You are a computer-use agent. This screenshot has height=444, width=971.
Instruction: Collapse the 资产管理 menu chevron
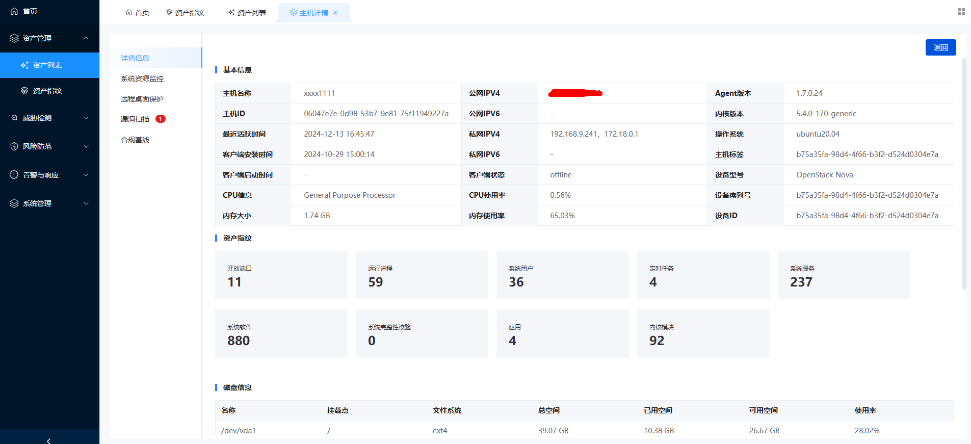point(86,38)
